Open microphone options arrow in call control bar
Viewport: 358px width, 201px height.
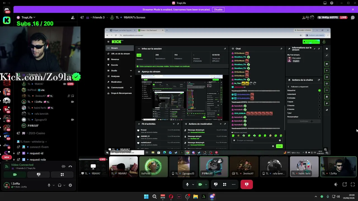tap(193, 185)
